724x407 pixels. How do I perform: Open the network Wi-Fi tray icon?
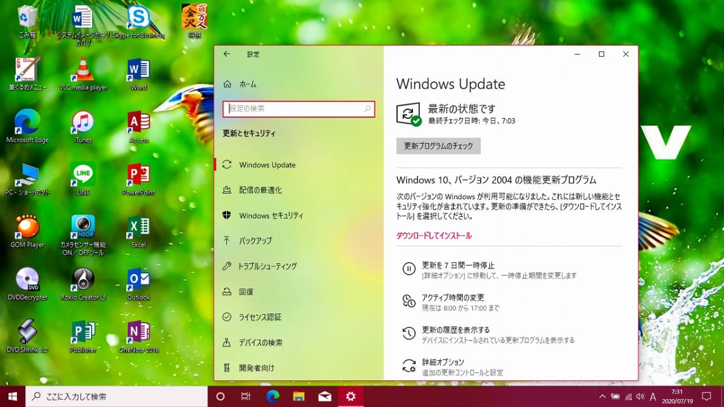click(628, 397)
